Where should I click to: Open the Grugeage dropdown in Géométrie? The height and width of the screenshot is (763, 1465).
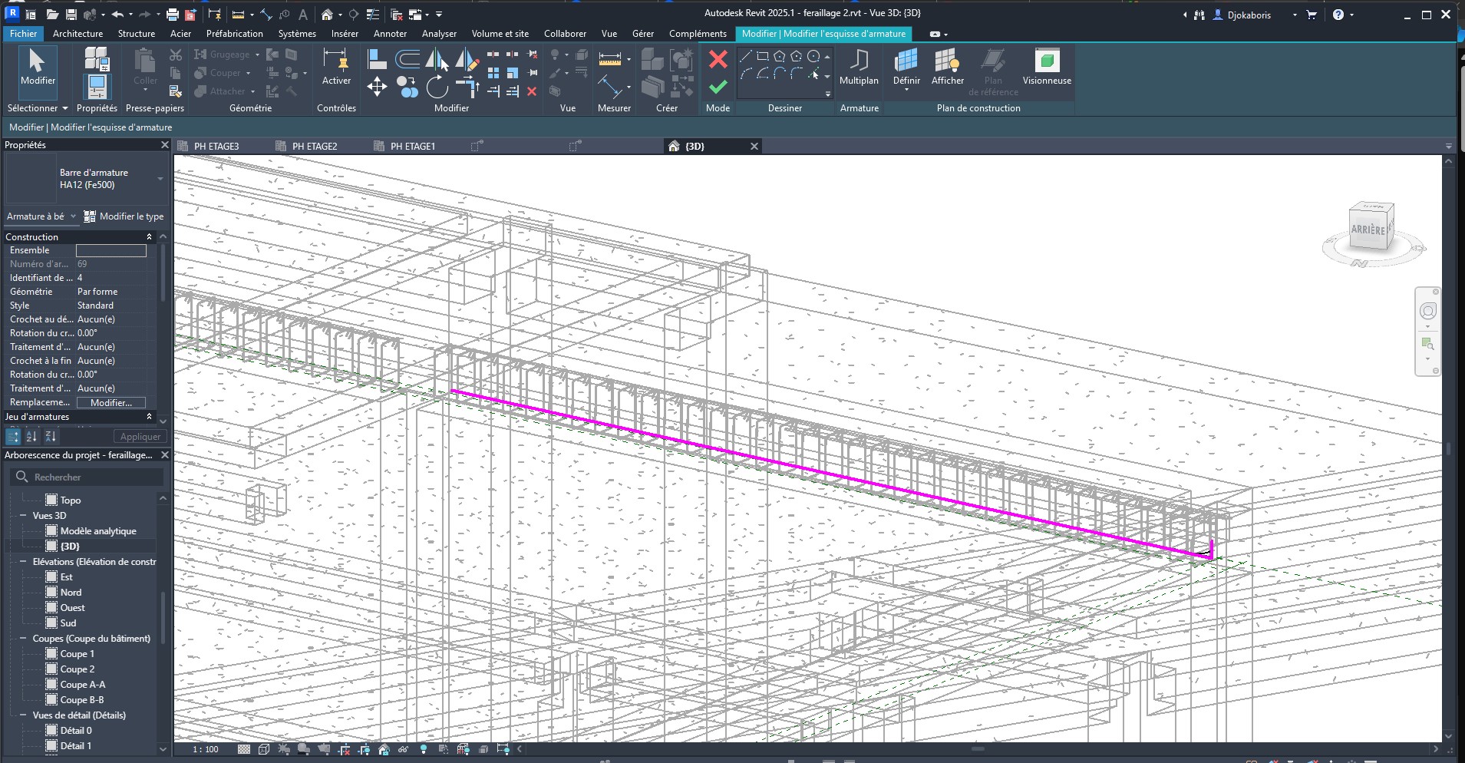tap(257, 54)
